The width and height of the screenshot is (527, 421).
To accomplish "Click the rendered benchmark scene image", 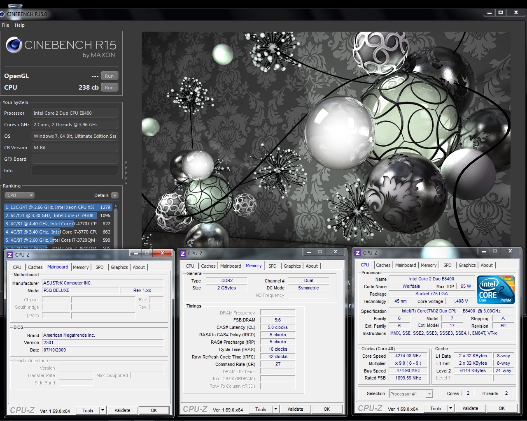I will tap(326, 140).
